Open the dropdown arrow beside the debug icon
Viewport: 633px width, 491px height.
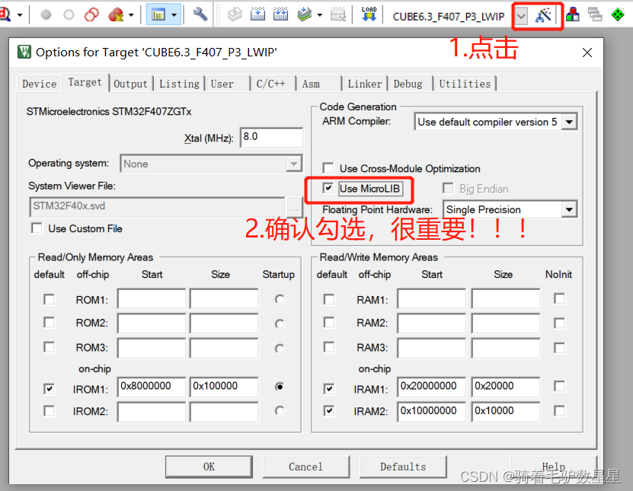click(x=19, y=15)
